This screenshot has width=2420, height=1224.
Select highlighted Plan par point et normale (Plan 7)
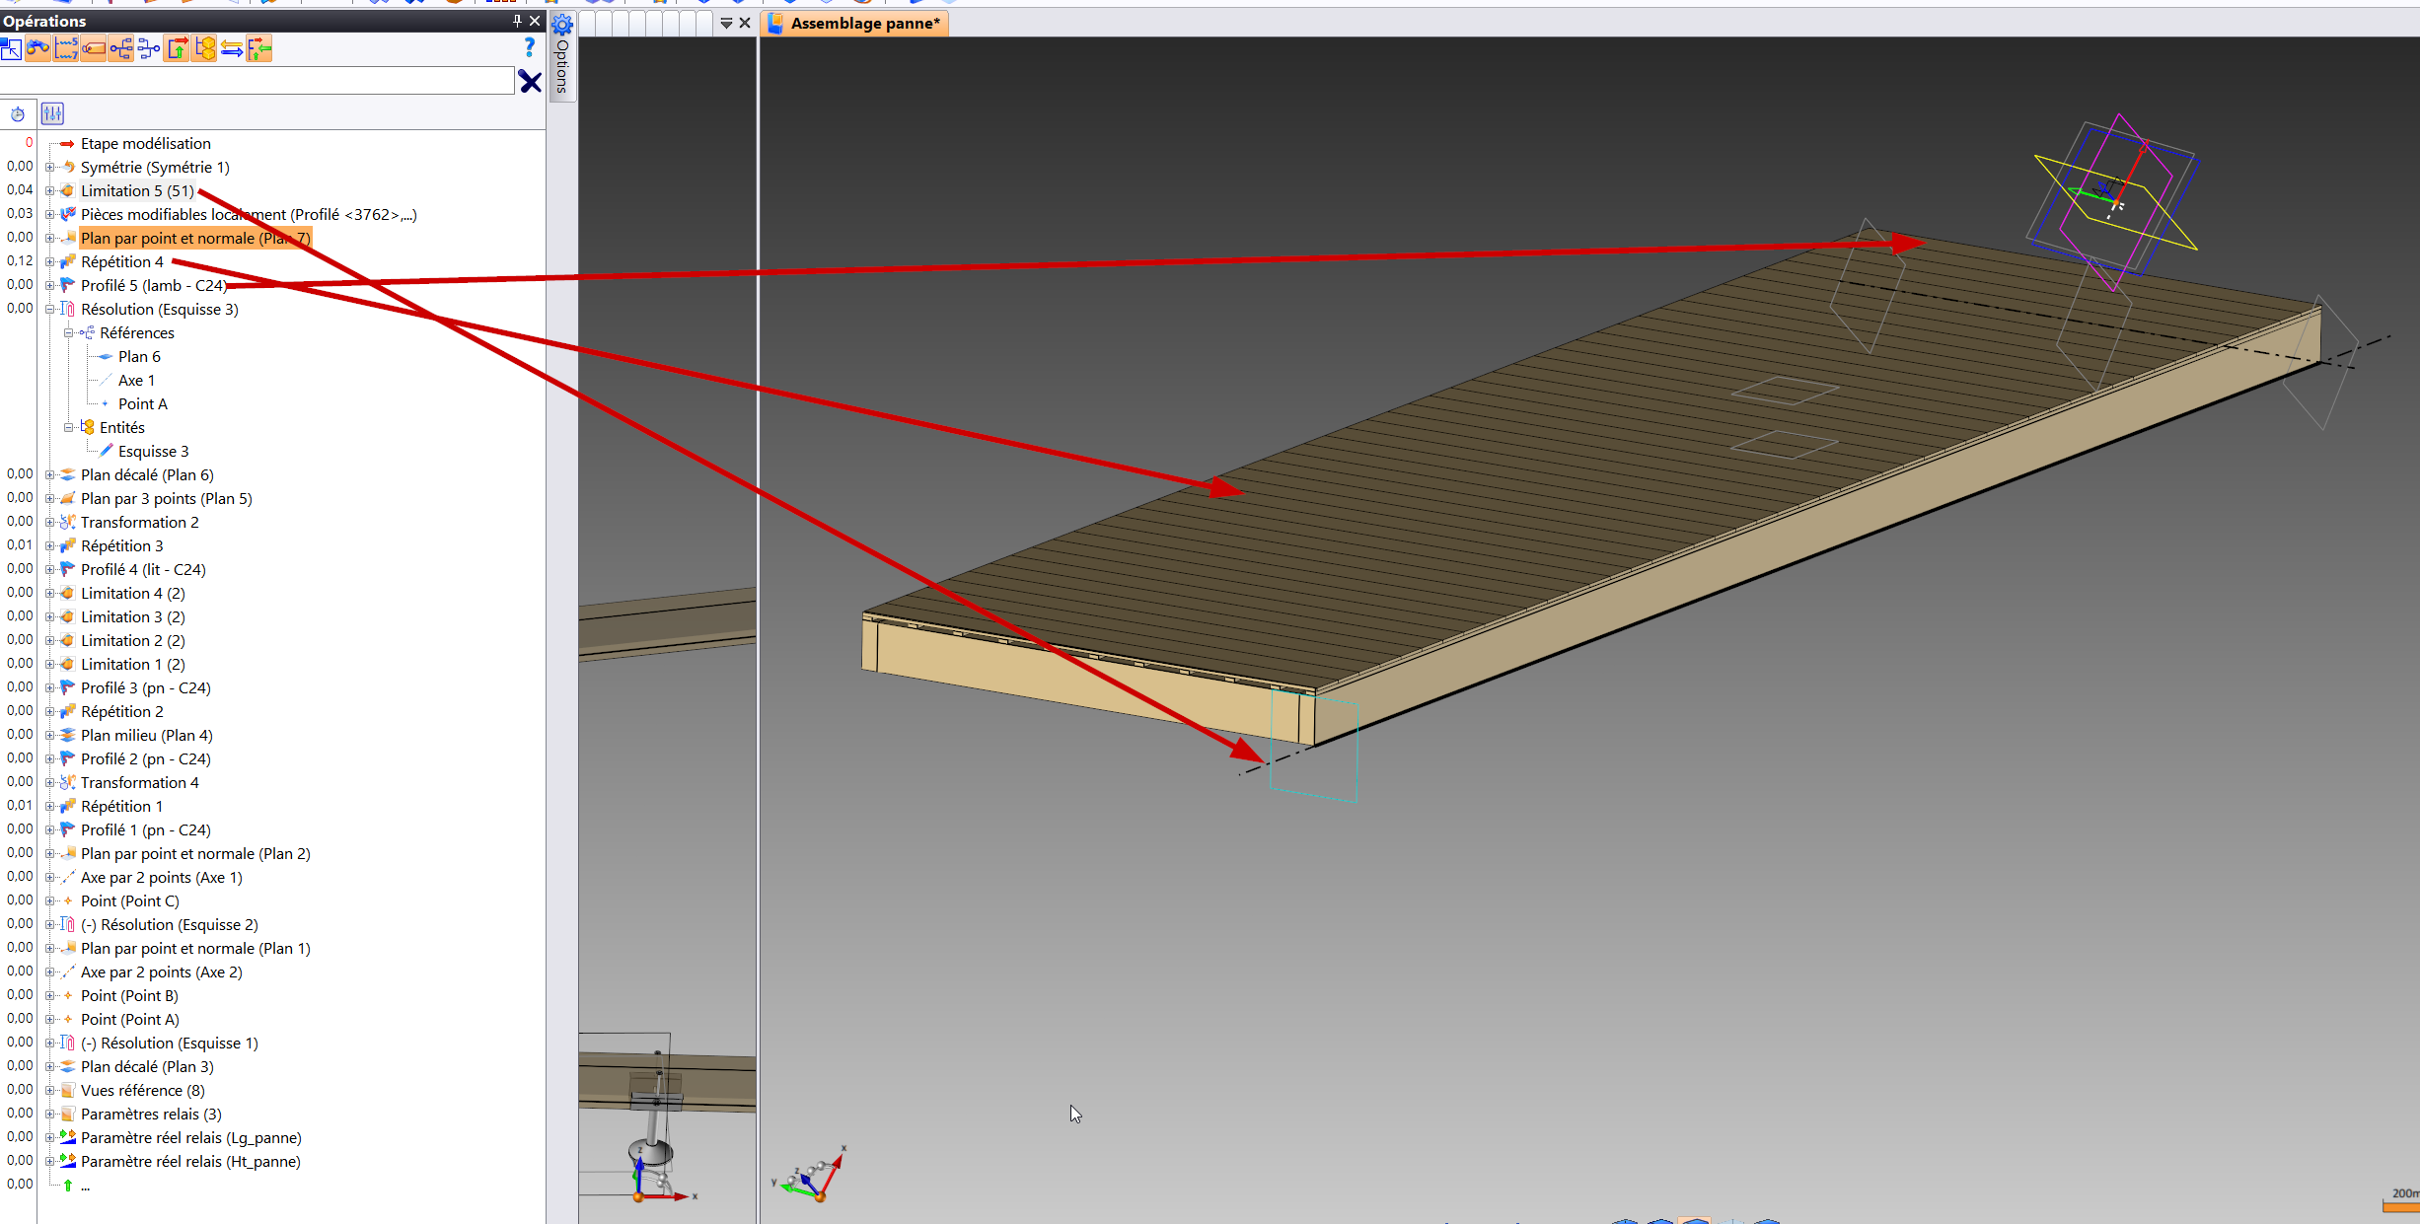pos(195,239)
